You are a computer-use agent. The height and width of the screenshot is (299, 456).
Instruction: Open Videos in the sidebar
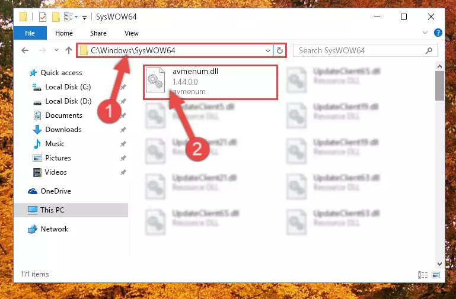click(x=50, y=172)
